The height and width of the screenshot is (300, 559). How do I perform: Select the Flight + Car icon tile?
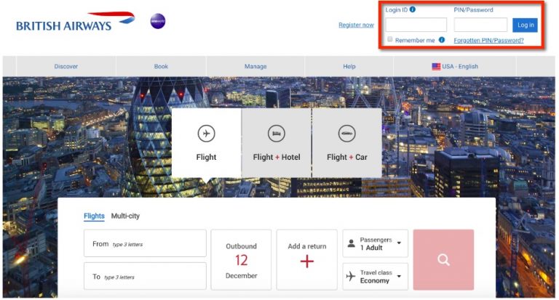click(347, 142)
